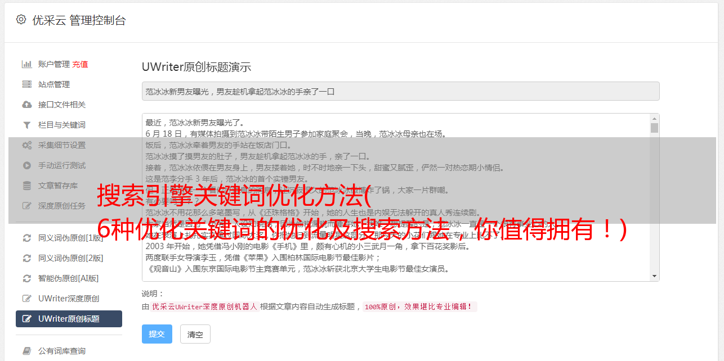724x361 pixels.
Task: Click the refresh icon for 同义词伪原创[2版]
Action: tap(26, 258)
